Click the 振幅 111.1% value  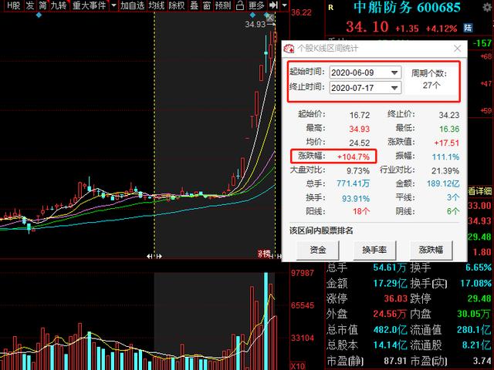[445, 156]
